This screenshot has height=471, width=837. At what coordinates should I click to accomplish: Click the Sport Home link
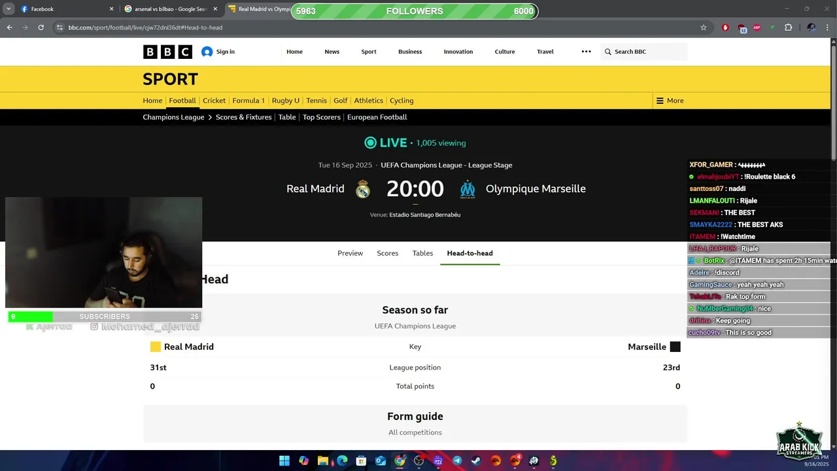point(152,101)
